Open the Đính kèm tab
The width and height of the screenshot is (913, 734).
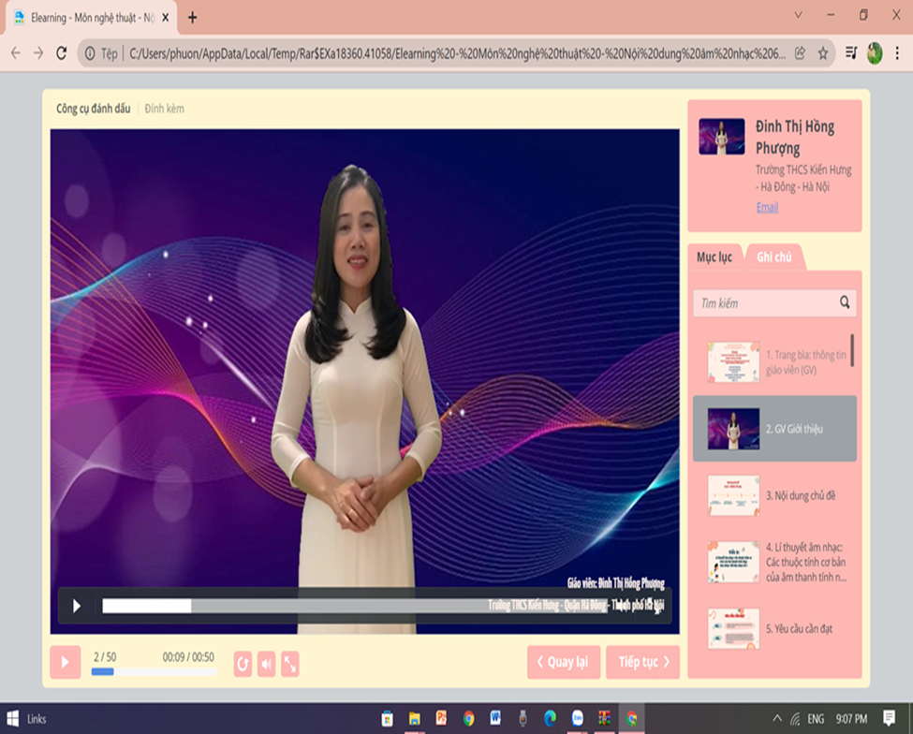(165, 109)
